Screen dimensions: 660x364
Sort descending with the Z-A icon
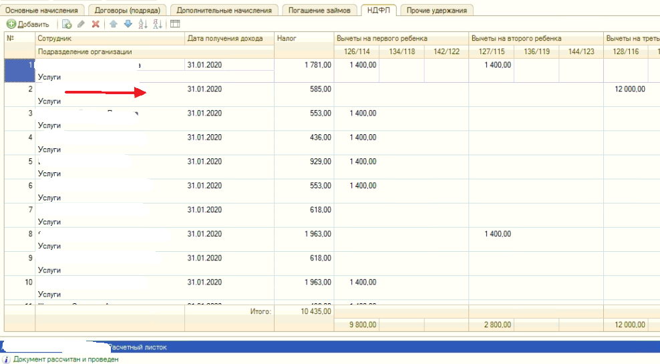(x=157, y=24)
